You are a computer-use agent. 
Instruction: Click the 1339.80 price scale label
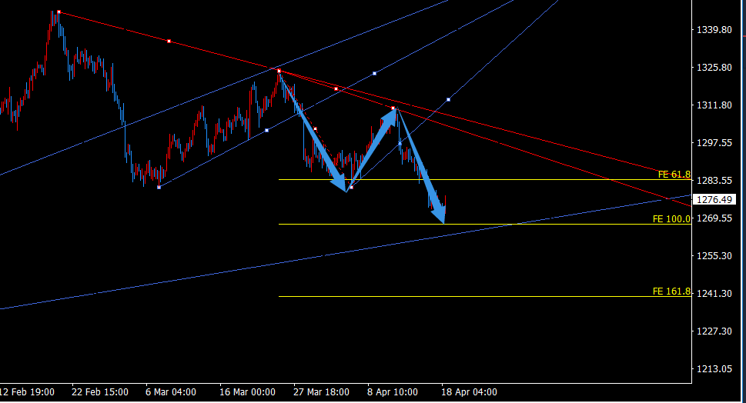click(x=714, y=30)
